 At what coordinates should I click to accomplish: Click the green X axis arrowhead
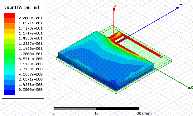pyautogui.click(x=189, y=88)
